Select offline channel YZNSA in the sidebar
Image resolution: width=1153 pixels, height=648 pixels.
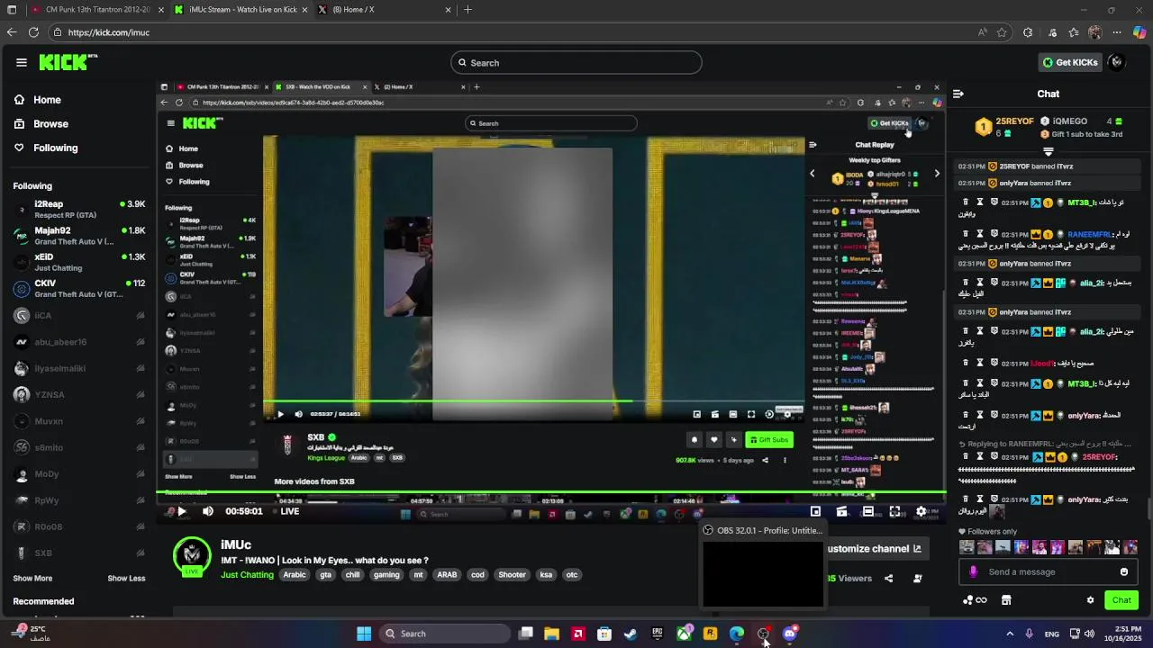(78, 394)
